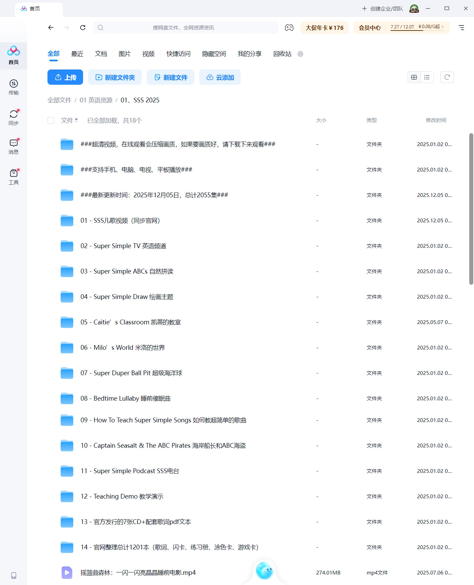Expand storage plan chevron beside ¥0.08/G起
The height and width of the screenshot is (585, 474).
(x=442, y=26)
